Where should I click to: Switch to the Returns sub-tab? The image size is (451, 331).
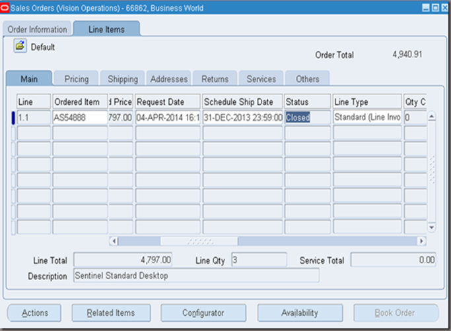tap(215, 78)
